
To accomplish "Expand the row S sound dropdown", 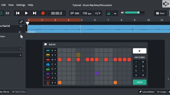I will coord(55,83).
